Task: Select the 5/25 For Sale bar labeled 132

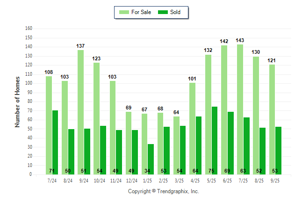Action: pos(208,114)
